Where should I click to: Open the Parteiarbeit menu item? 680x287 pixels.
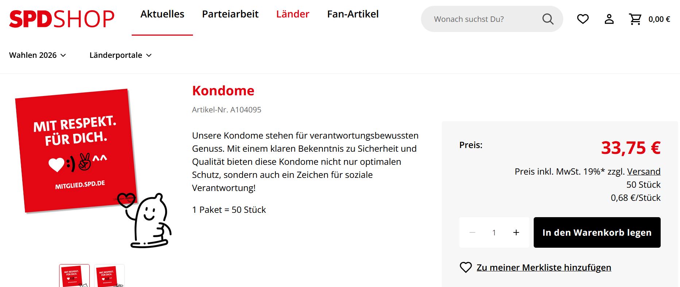pyautogui.click(x=230, y=14)
